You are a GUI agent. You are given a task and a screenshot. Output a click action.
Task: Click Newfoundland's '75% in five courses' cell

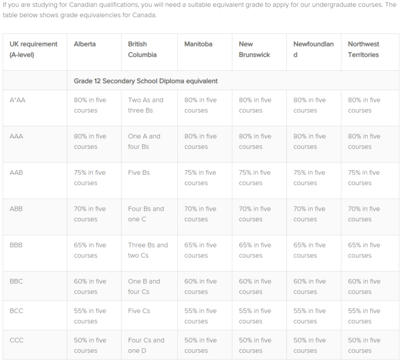pyautogui.click(x=314, y=180)
